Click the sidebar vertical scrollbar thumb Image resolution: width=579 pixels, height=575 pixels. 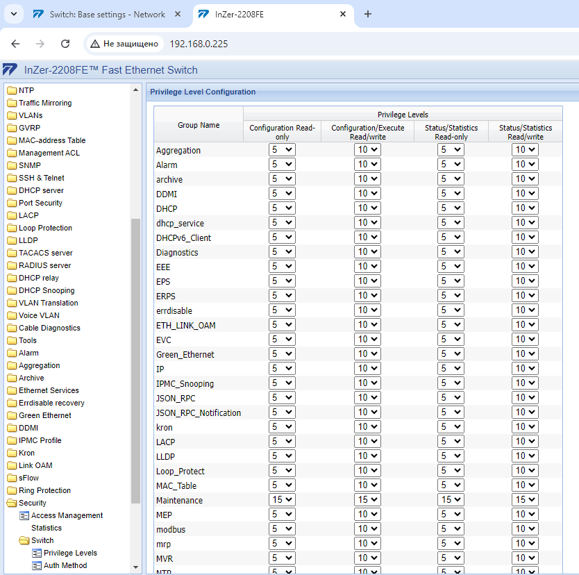(135, 361)
